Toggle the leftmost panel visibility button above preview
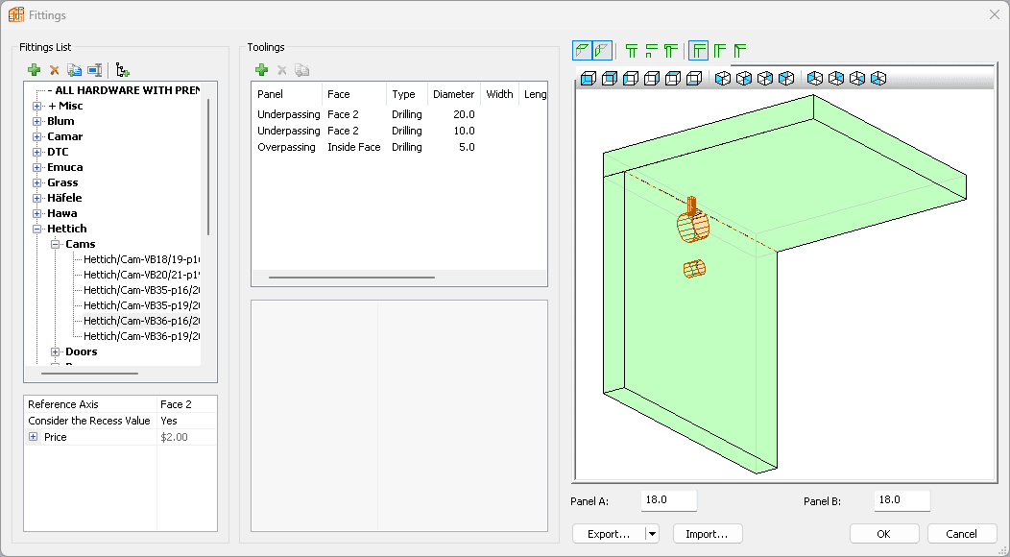This screenshot has width=1010, height=557. tap(582, 51)
